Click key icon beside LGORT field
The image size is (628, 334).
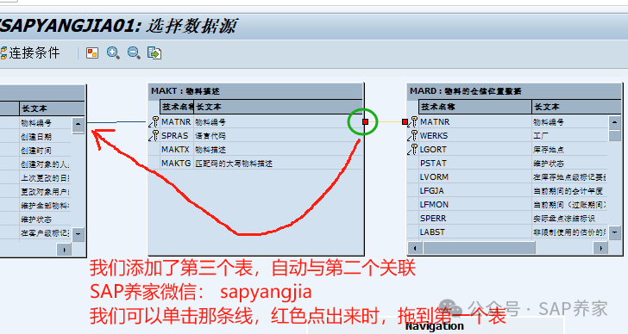click(413, 150)
